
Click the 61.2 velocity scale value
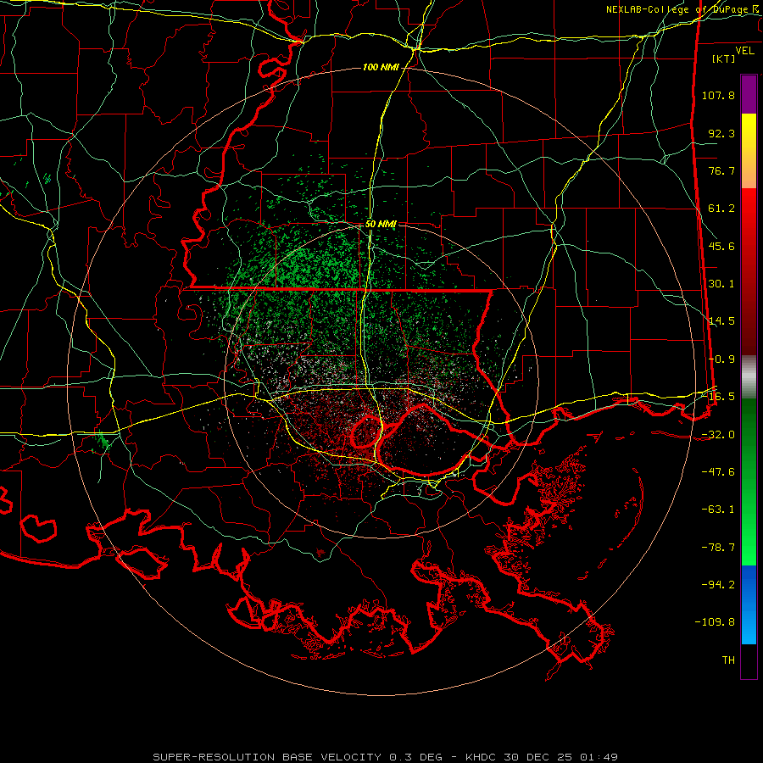click(x=721, y=209)
